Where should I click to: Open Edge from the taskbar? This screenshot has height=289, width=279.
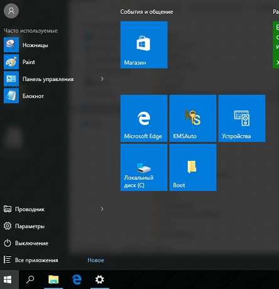77,280
